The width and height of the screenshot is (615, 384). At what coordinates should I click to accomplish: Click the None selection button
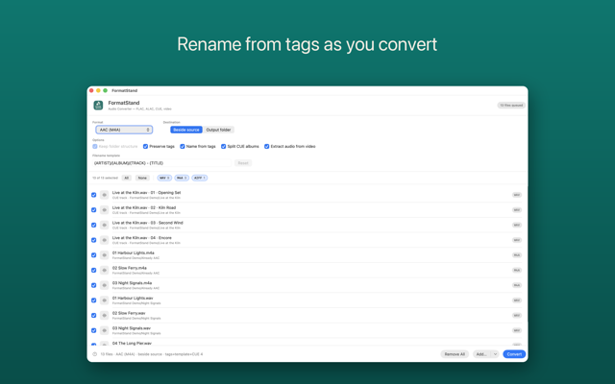click(142, 178)
